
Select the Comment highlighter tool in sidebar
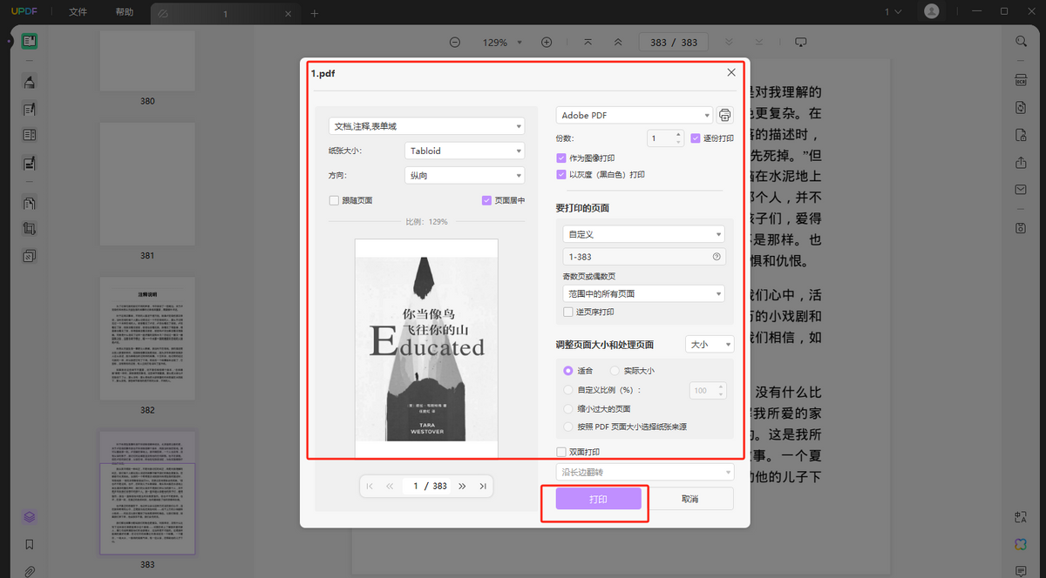(x=30, y=82)
